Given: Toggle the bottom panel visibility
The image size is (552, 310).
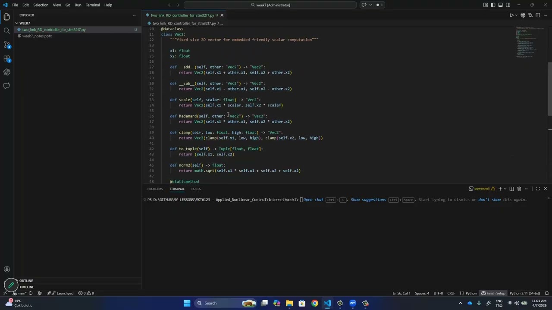Looking at the screenshot, I should pos(500,5).
